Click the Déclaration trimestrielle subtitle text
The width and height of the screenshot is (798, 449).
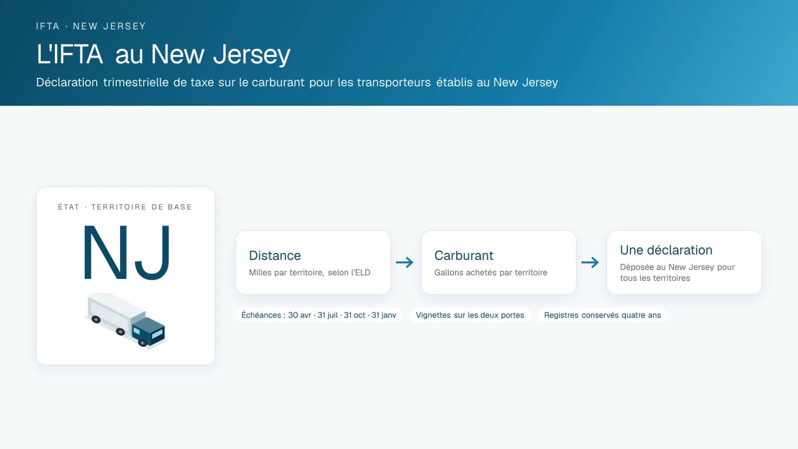click(297, 82)
